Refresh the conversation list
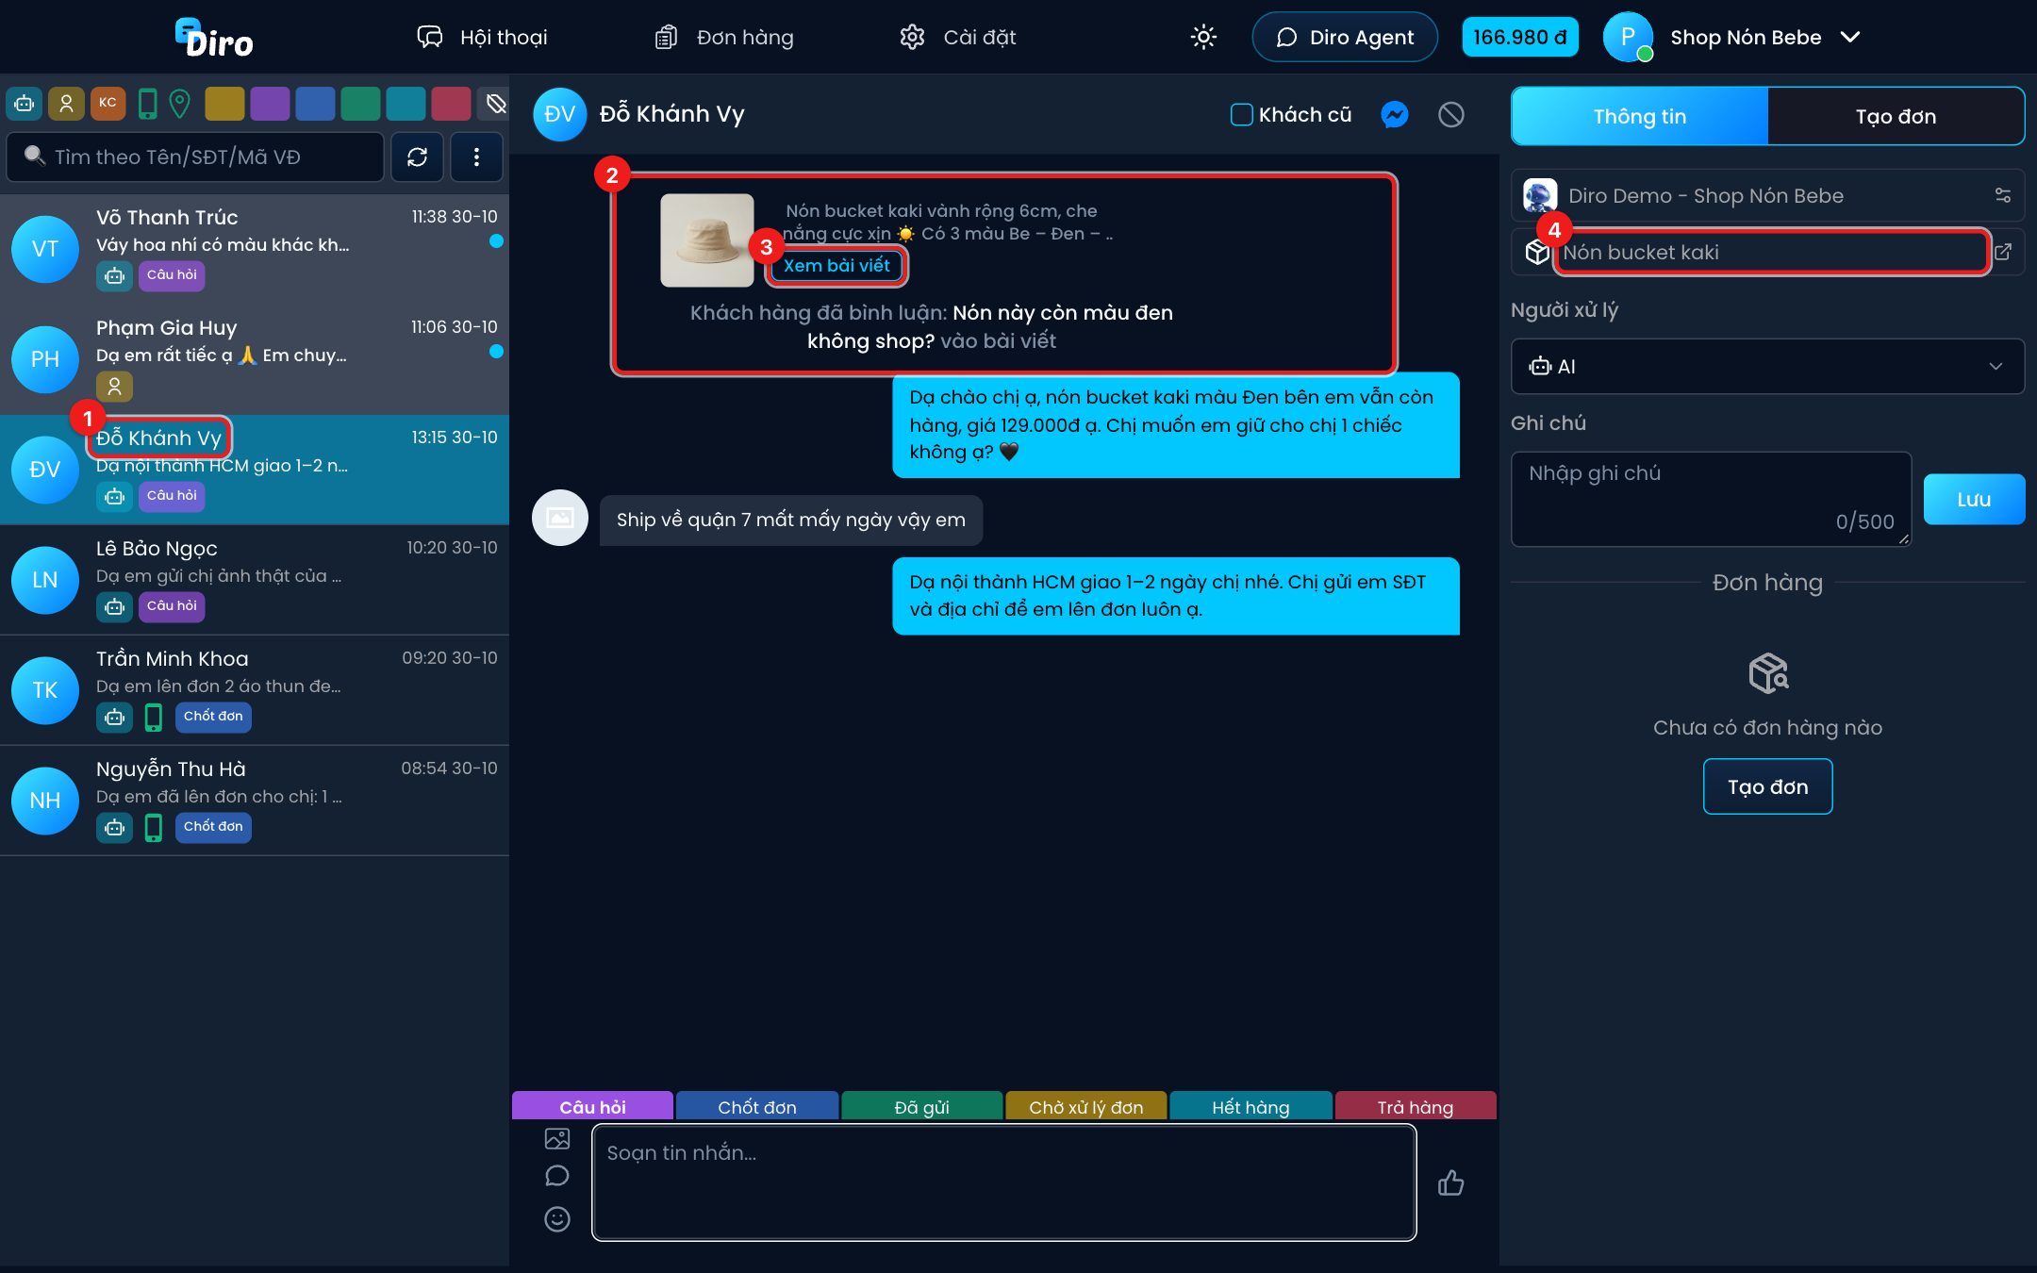The height and width of the screenshot is (1273, 2037). (x=418, y=157)
